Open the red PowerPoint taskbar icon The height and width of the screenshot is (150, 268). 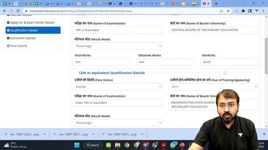[x=182, y=145]
